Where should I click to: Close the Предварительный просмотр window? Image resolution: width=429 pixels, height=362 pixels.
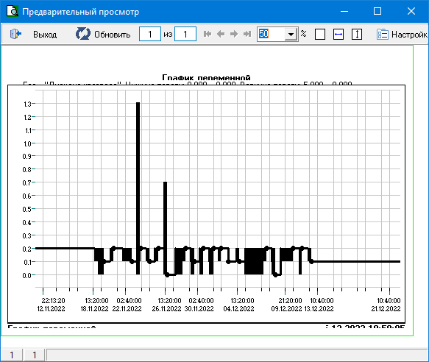(411, 11)
